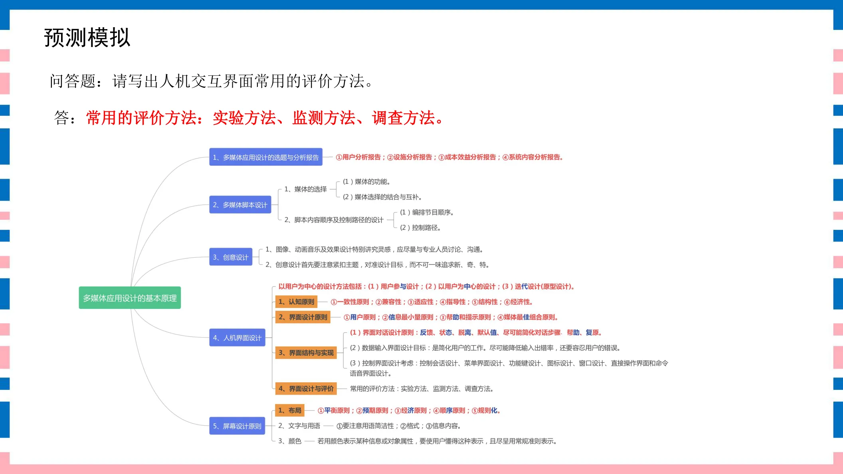Viewport: 843px width, 474px height.
Task: Select sub-node 2、脚本内容顺序及控制路径的设计
Action: click(x=334, y=220)
